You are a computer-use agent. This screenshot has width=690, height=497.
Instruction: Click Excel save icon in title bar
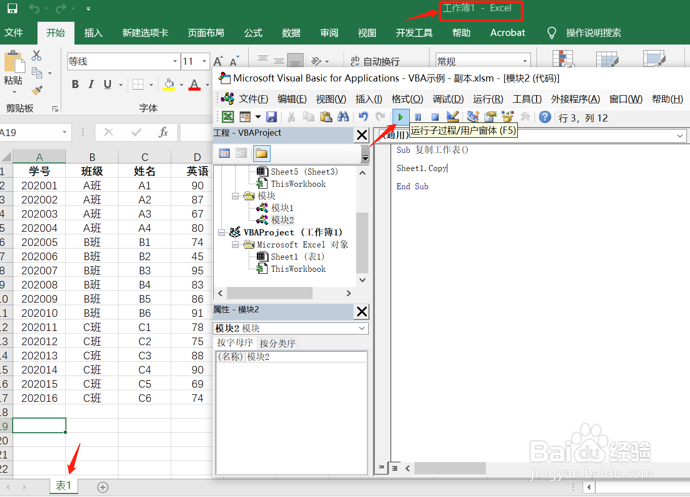12,9
